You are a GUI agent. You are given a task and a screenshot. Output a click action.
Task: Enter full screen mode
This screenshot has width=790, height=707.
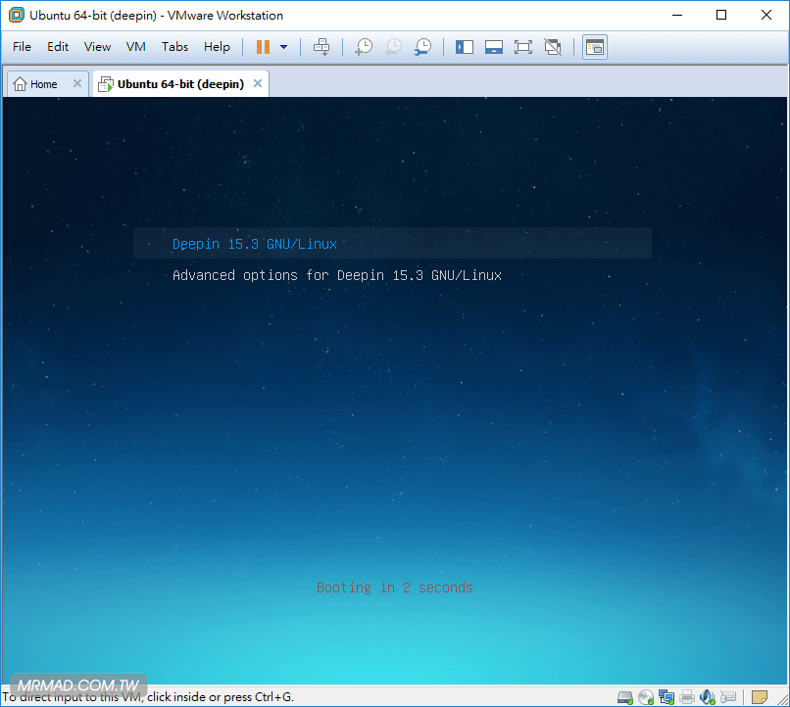[x=522, y=47]
